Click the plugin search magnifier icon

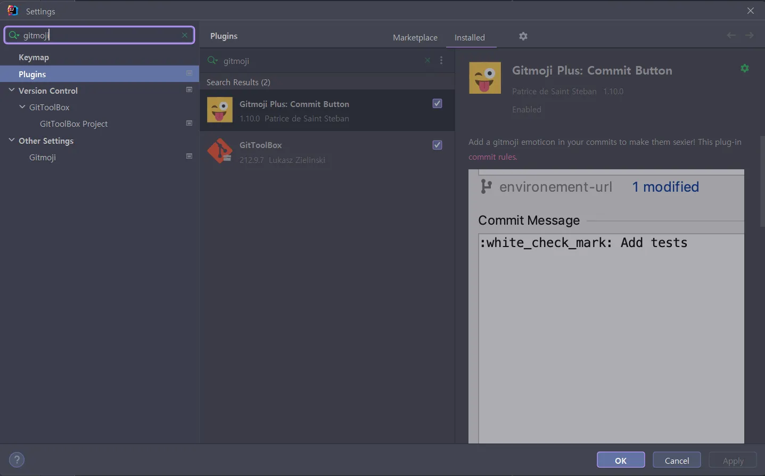[212, 60]
